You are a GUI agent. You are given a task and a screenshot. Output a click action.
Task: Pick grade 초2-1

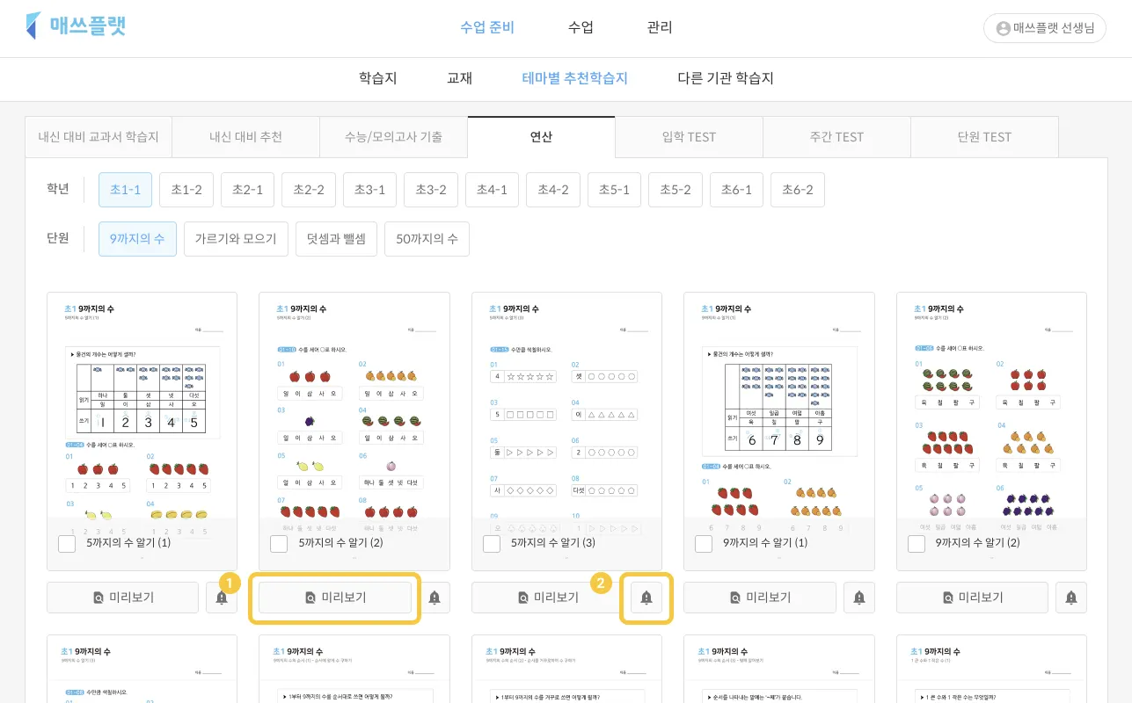tap(248, 190)
